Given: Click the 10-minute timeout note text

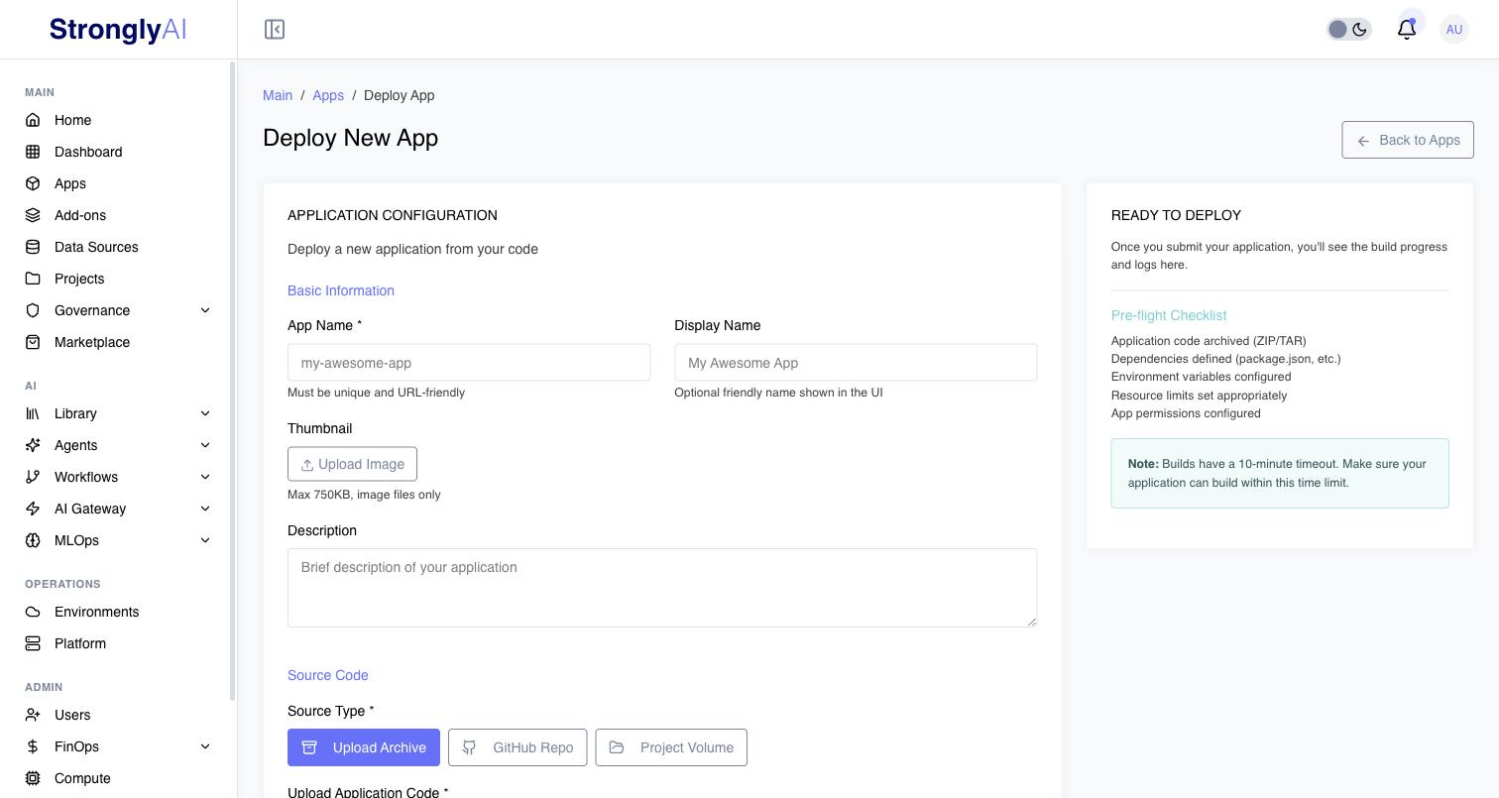Looking at the screenshot, I should click(1277, 473).
